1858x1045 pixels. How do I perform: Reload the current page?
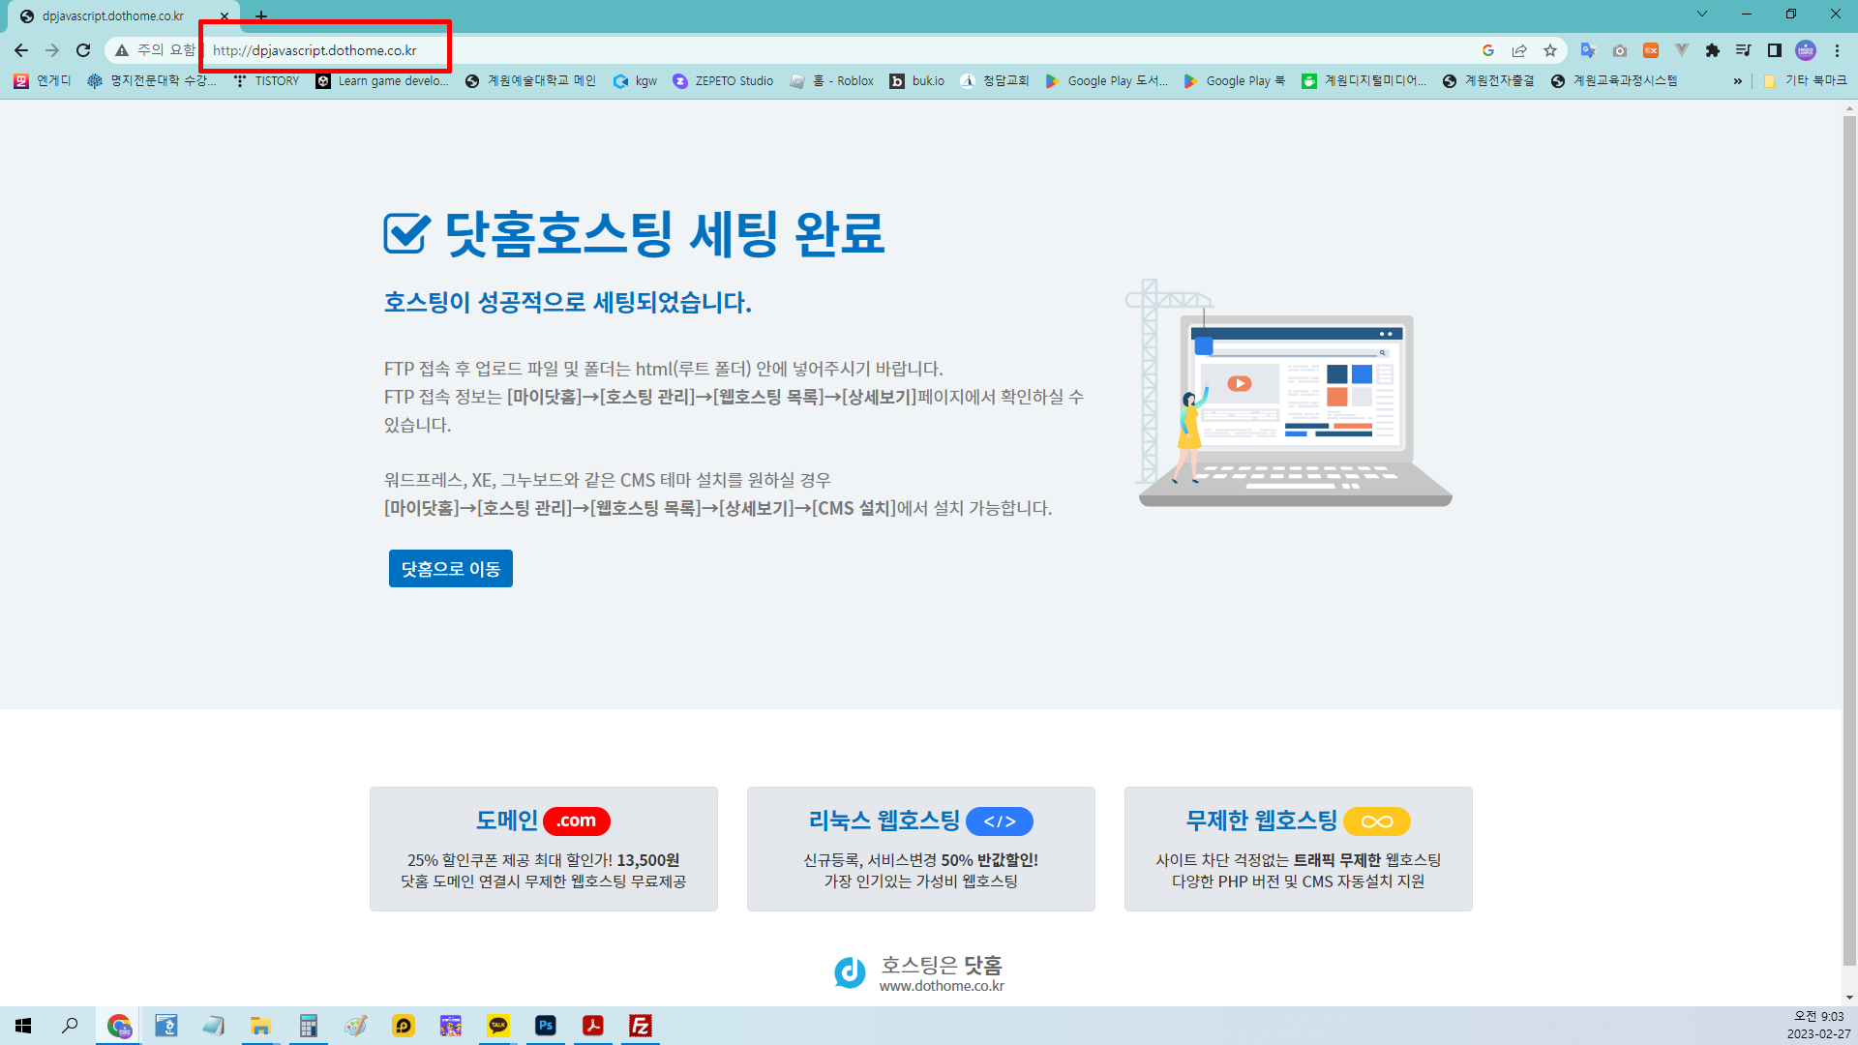point(83,50)
